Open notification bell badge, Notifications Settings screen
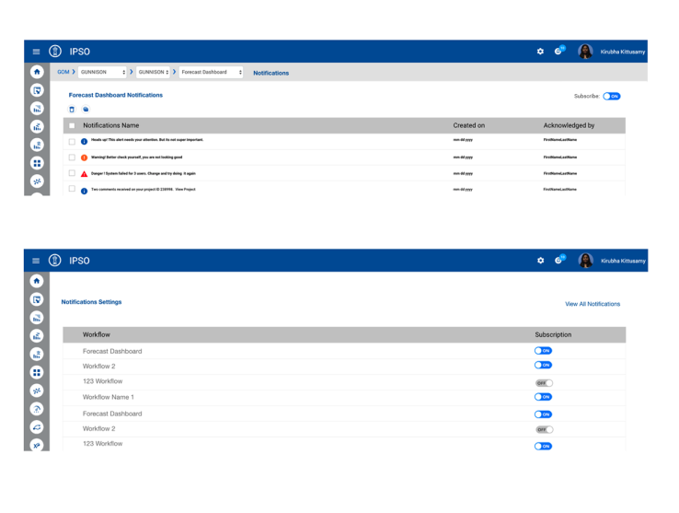 (560, 260)
